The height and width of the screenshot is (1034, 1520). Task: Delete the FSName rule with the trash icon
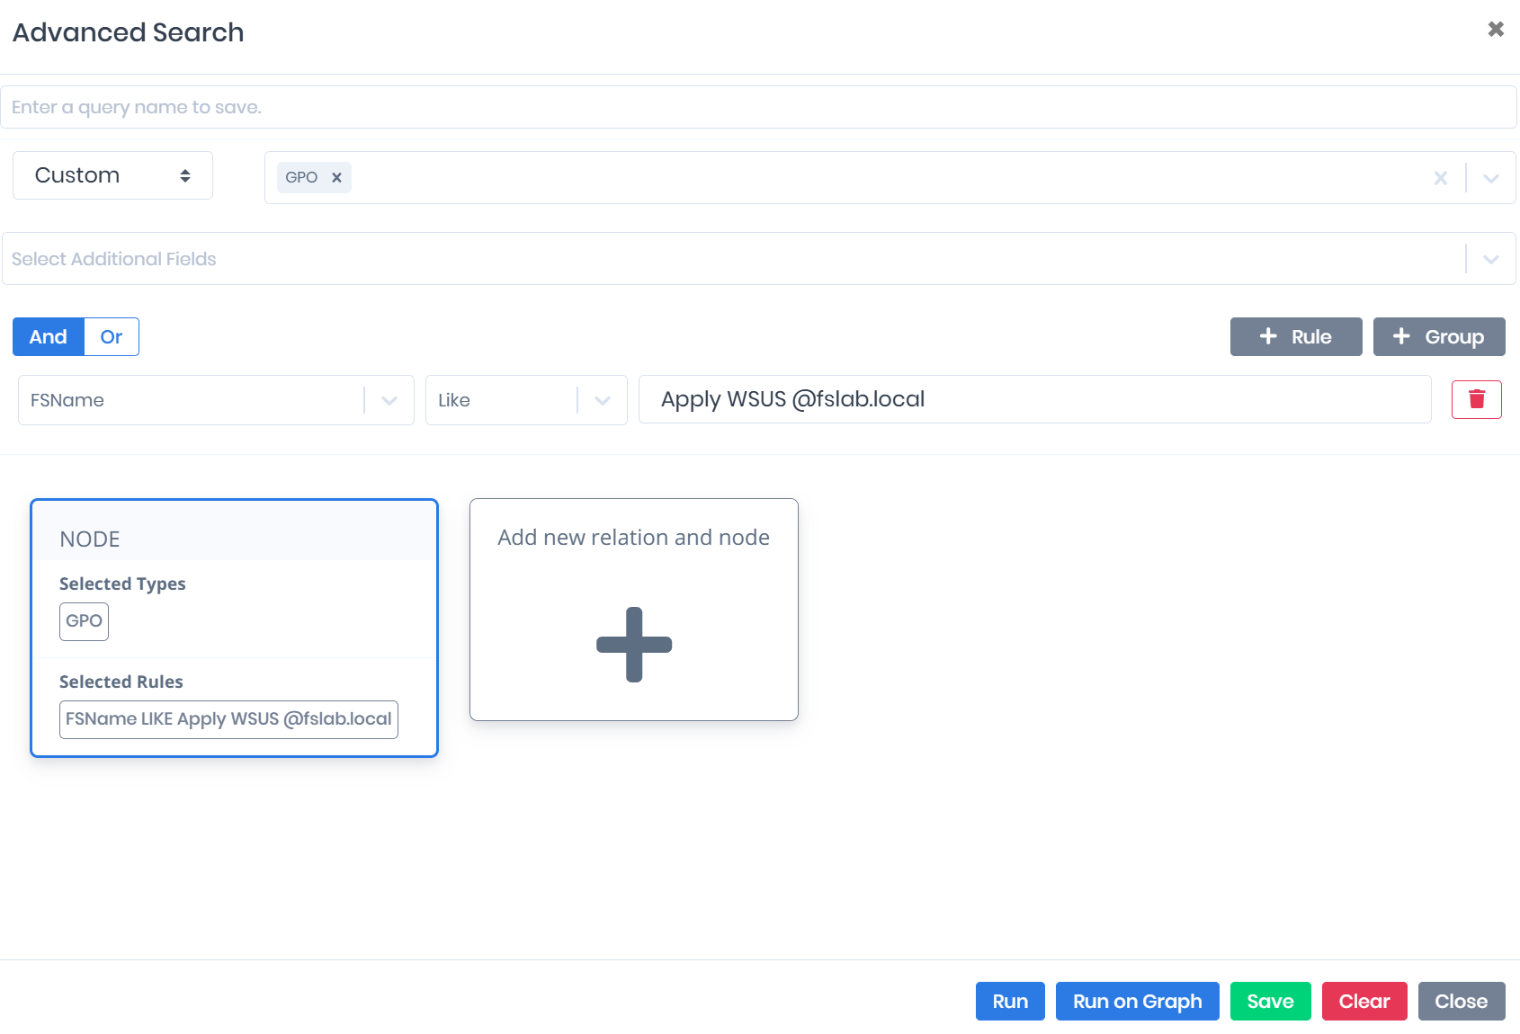1476,399
